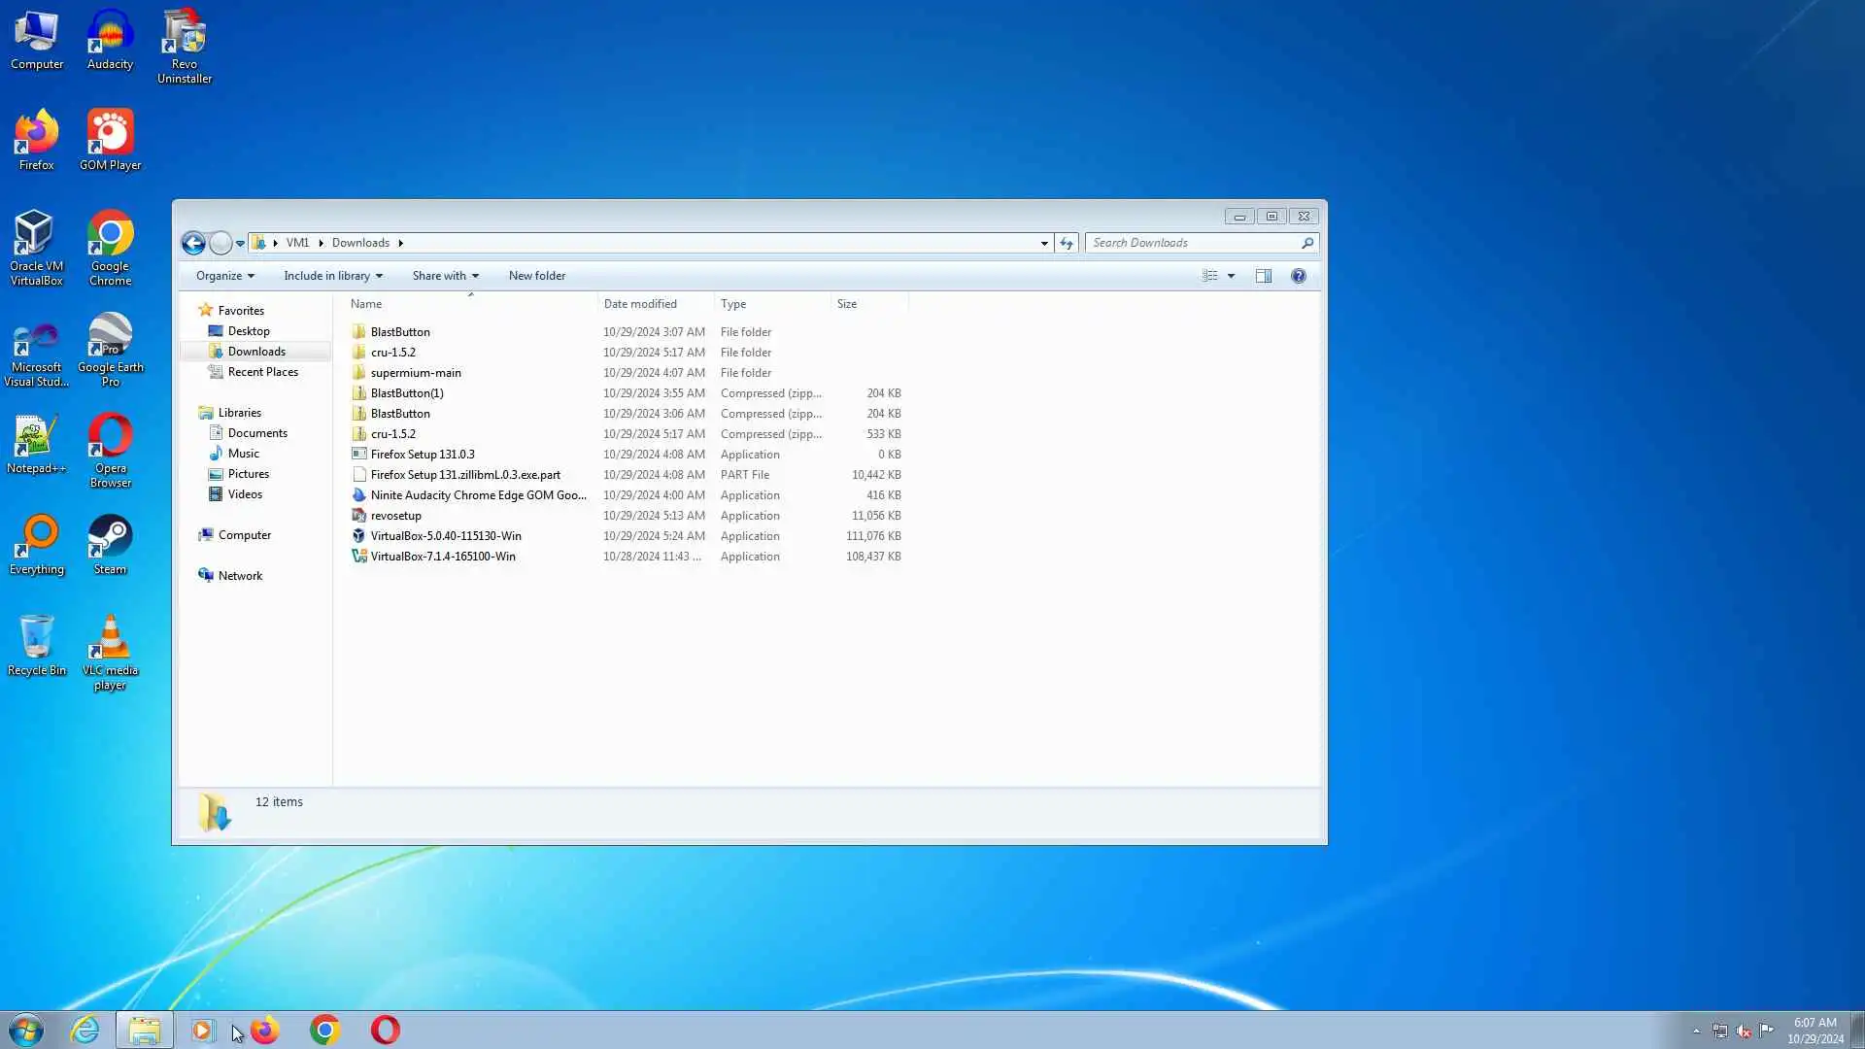Viewport: 1865px width, 1049px height.
Task: Open the Organize menu
Action: pyautogui.click(x=224, y=276)
